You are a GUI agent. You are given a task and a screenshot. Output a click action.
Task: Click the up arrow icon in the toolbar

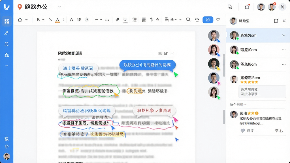(151, 20)
